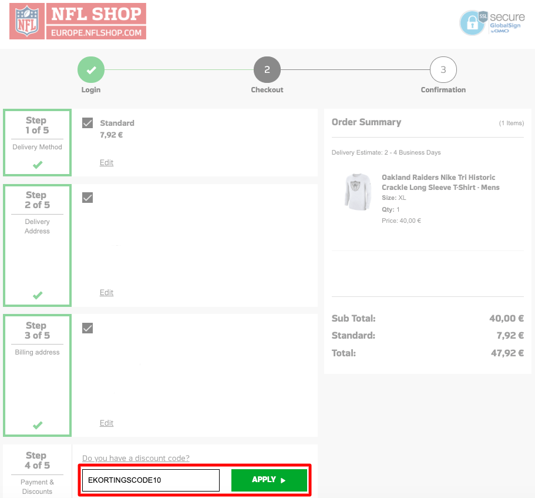Click the Confirmation step label
This screenshot has width=535, height=498.
[443, 90]
